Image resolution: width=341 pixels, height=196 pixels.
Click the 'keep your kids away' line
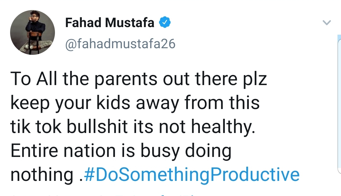tap(135, 103)
